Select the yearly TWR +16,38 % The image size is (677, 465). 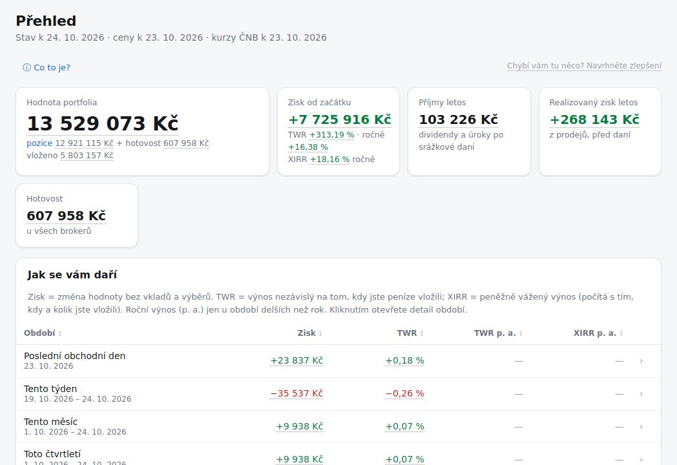(x=308, y=147)
